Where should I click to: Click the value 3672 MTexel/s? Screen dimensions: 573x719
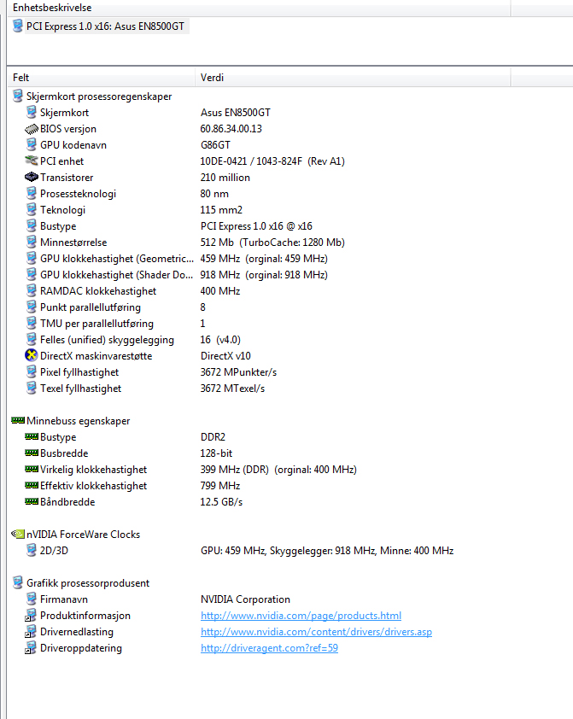click(x=232, y=389)
